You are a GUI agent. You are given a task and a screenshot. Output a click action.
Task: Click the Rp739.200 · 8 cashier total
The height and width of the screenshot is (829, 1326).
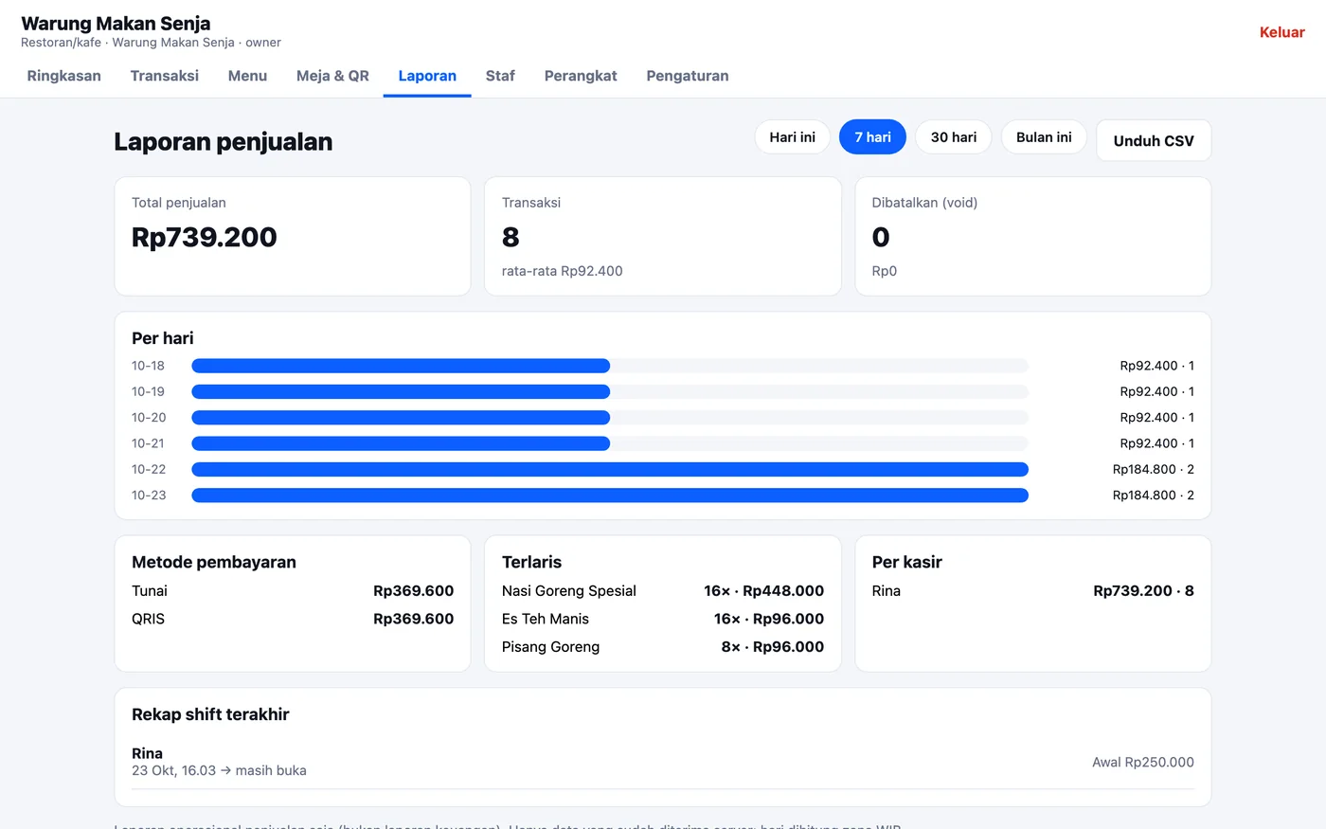pyautogui.click(x=1143, y=590)
